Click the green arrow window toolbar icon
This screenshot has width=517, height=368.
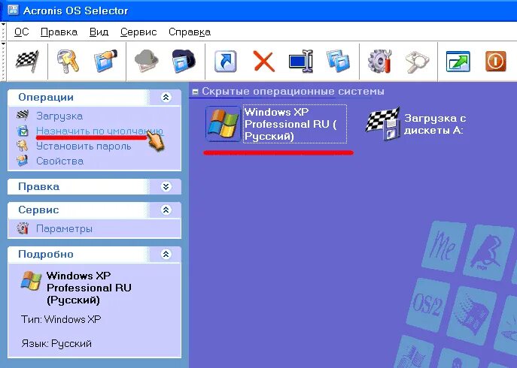tap(458, 62)
